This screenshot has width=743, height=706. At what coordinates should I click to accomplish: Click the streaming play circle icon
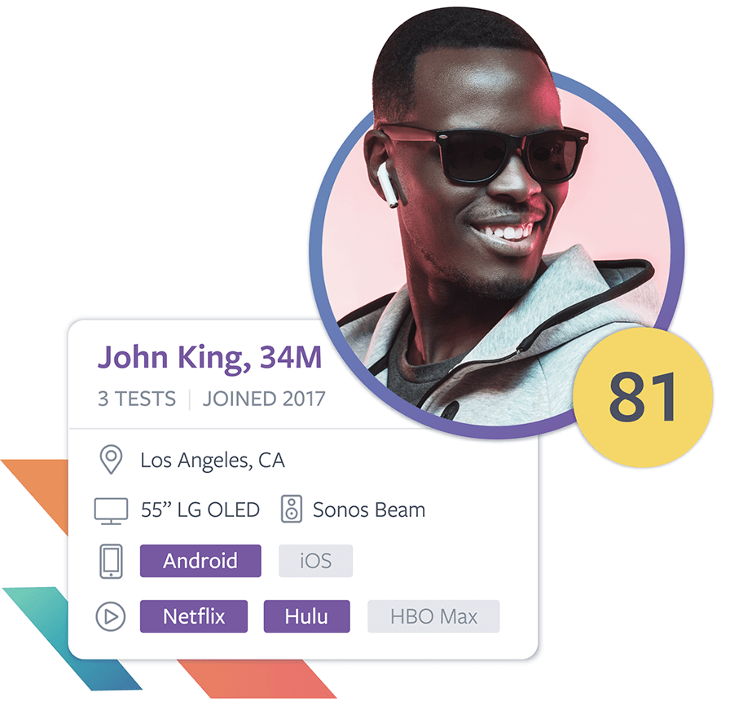tap(111, 616)
